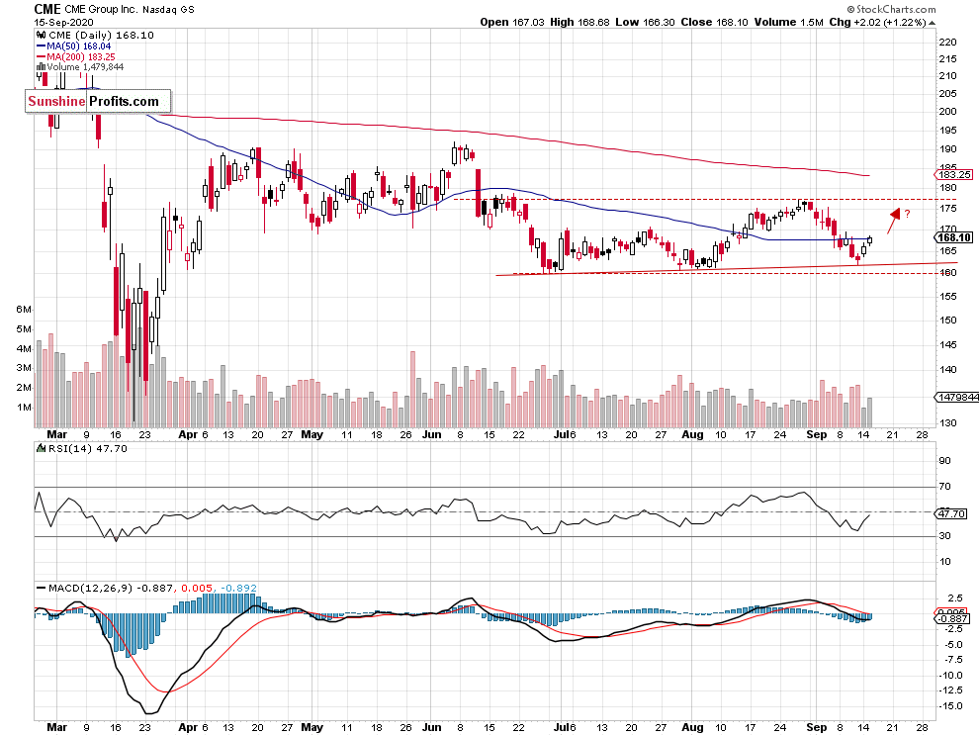Click the -15.0 MACD axis label
979x736 pixels.
coord(949,706)
